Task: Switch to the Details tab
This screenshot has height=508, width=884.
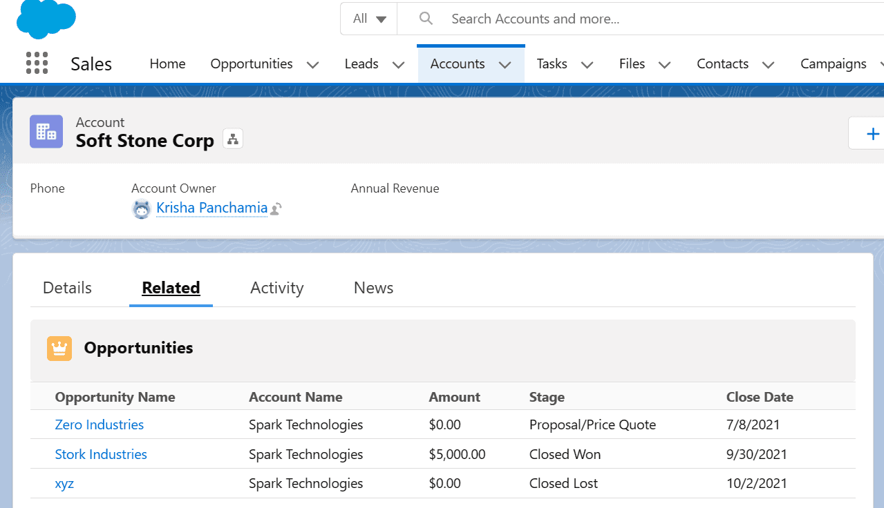Action: pos(67,288)
